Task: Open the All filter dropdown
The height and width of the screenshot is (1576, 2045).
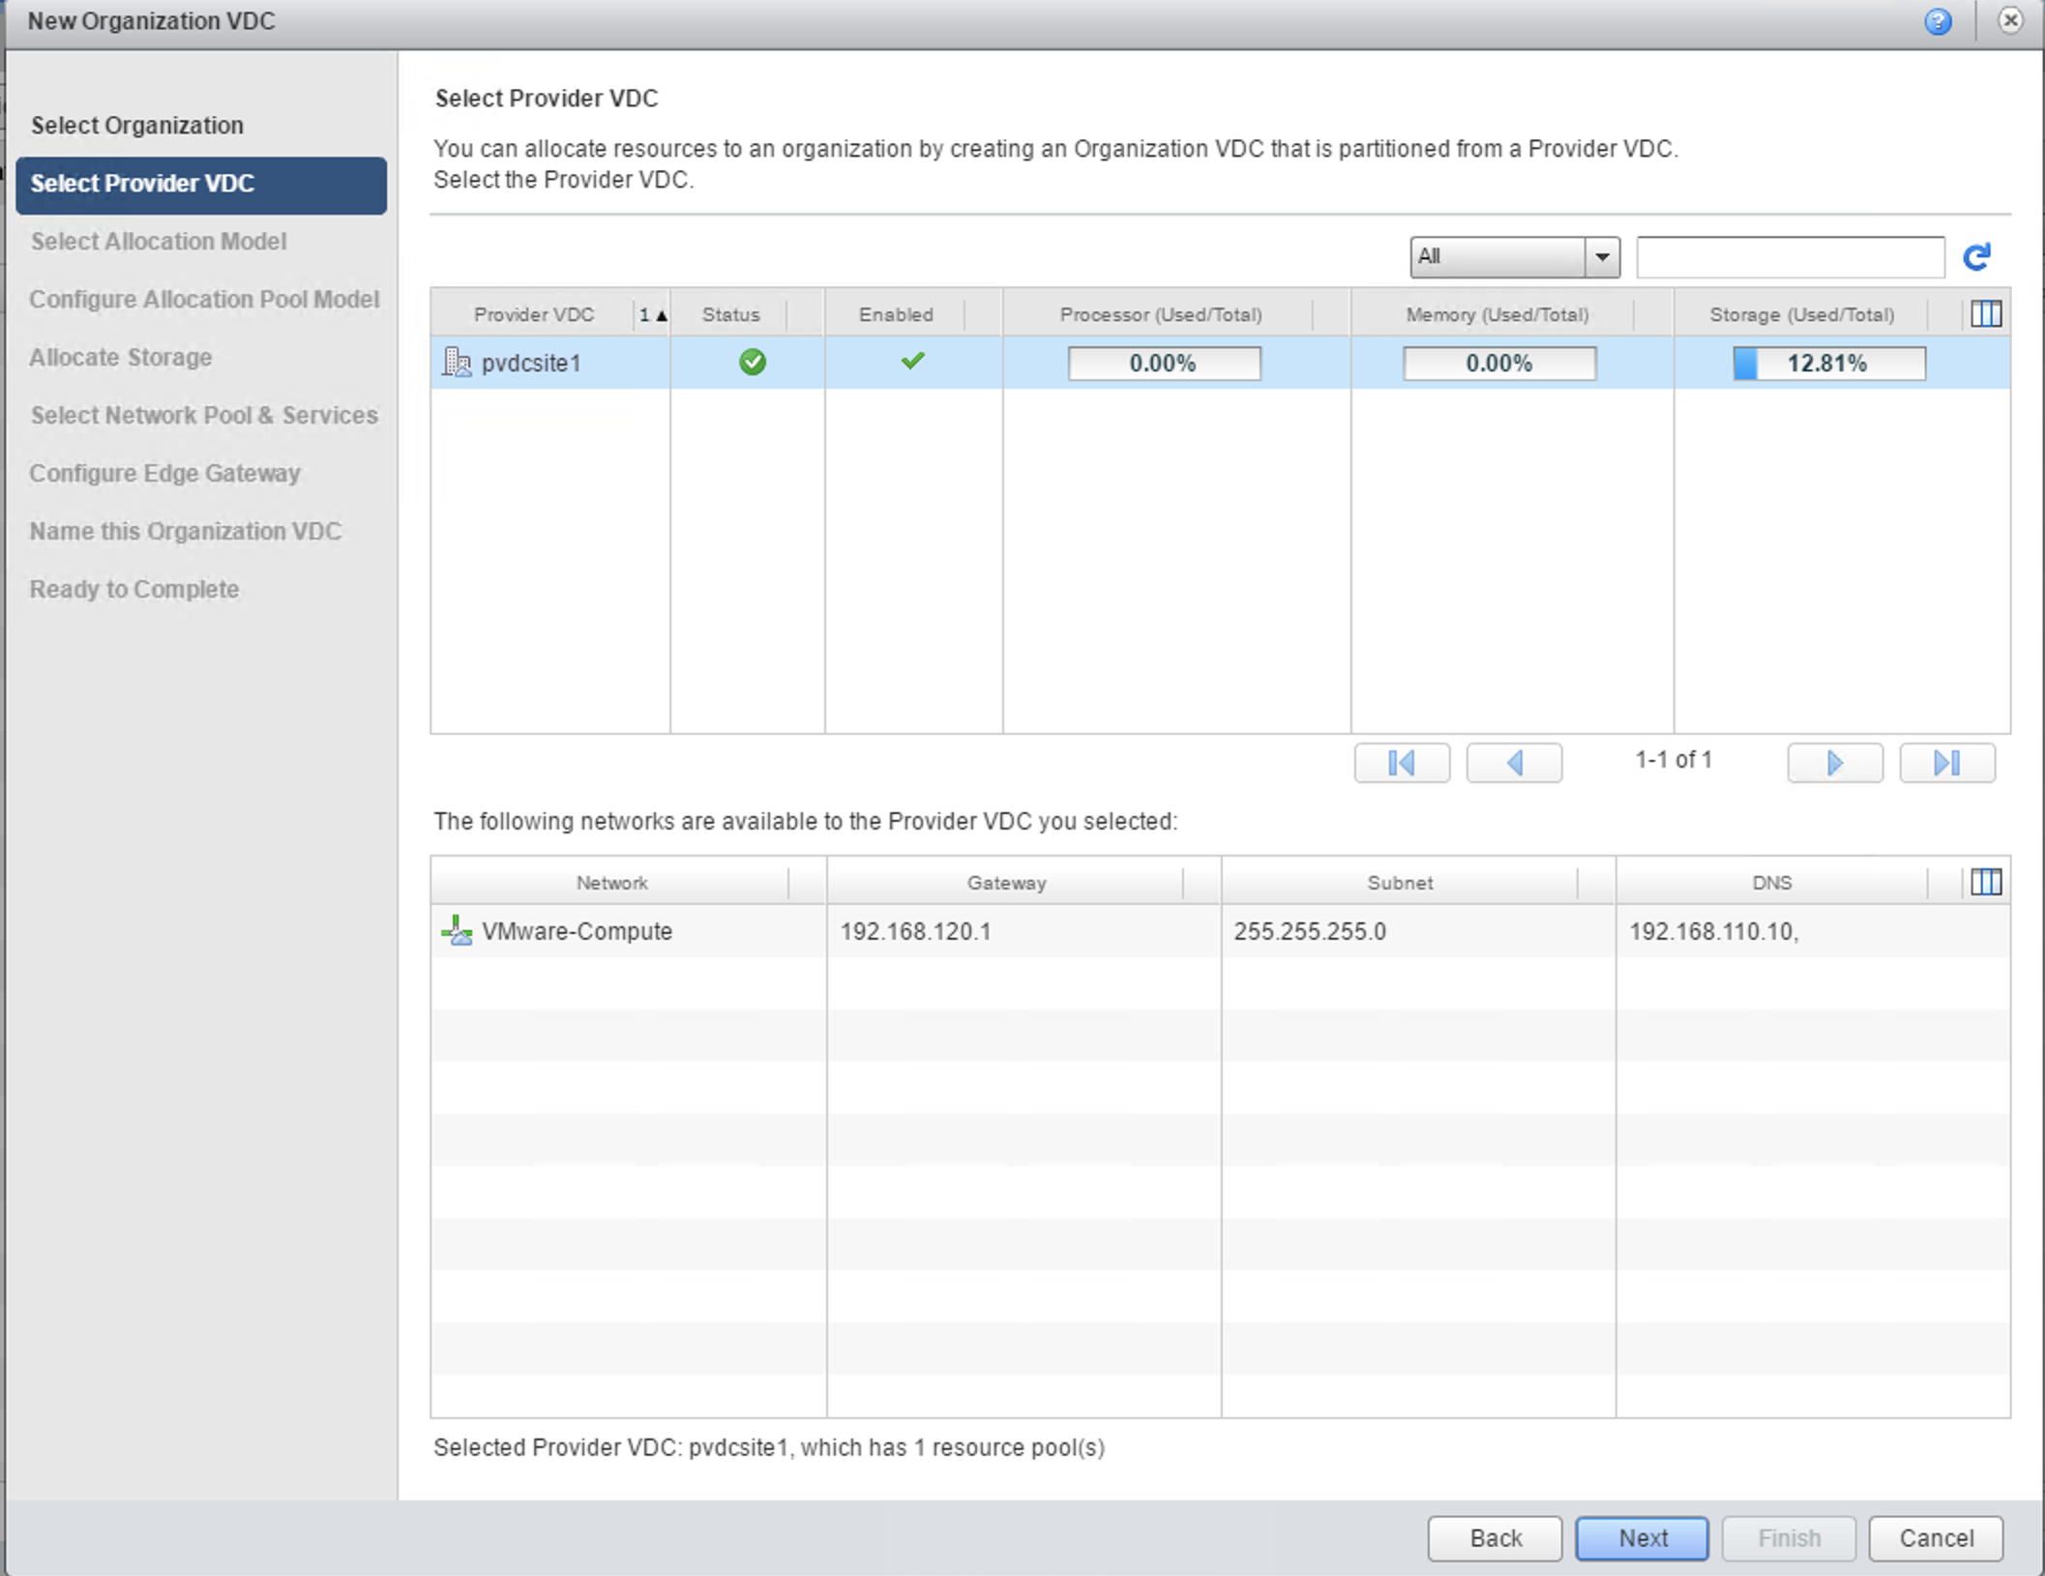Action: click(x=1514, y=257)
